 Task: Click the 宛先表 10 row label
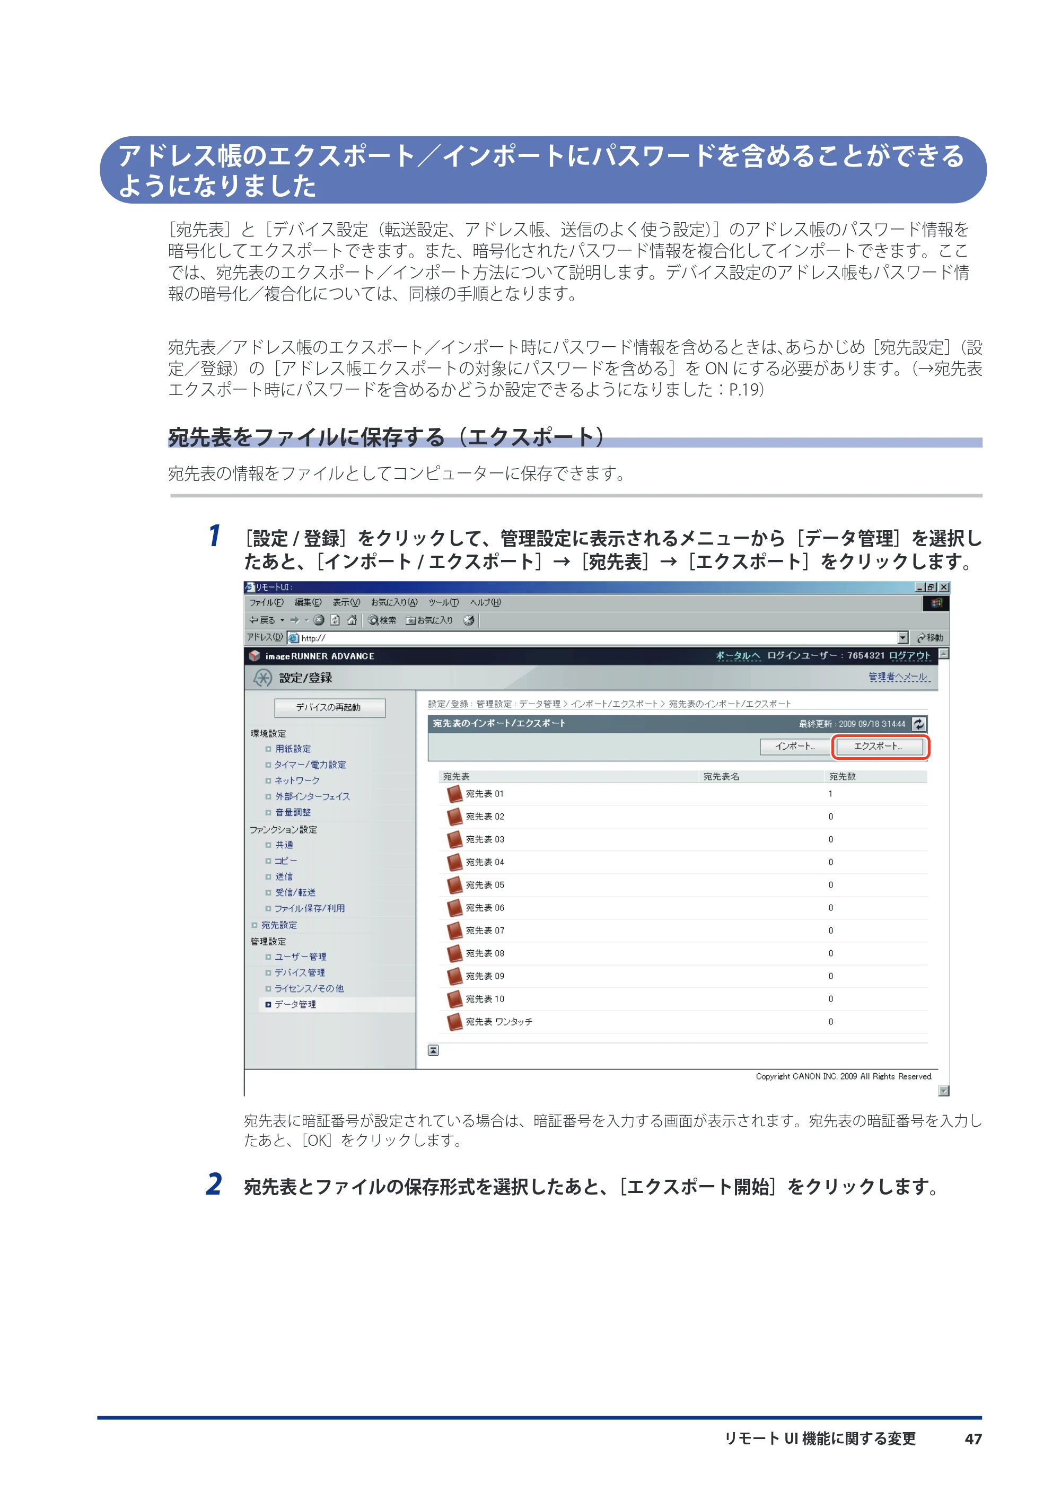[485, 999]
